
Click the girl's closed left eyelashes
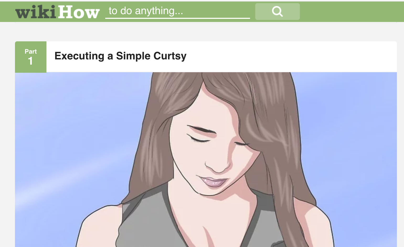coord(198,139)
